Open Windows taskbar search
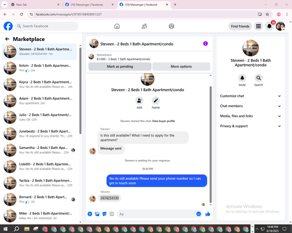This screenshot has height=233, width=292. [16, 229]
